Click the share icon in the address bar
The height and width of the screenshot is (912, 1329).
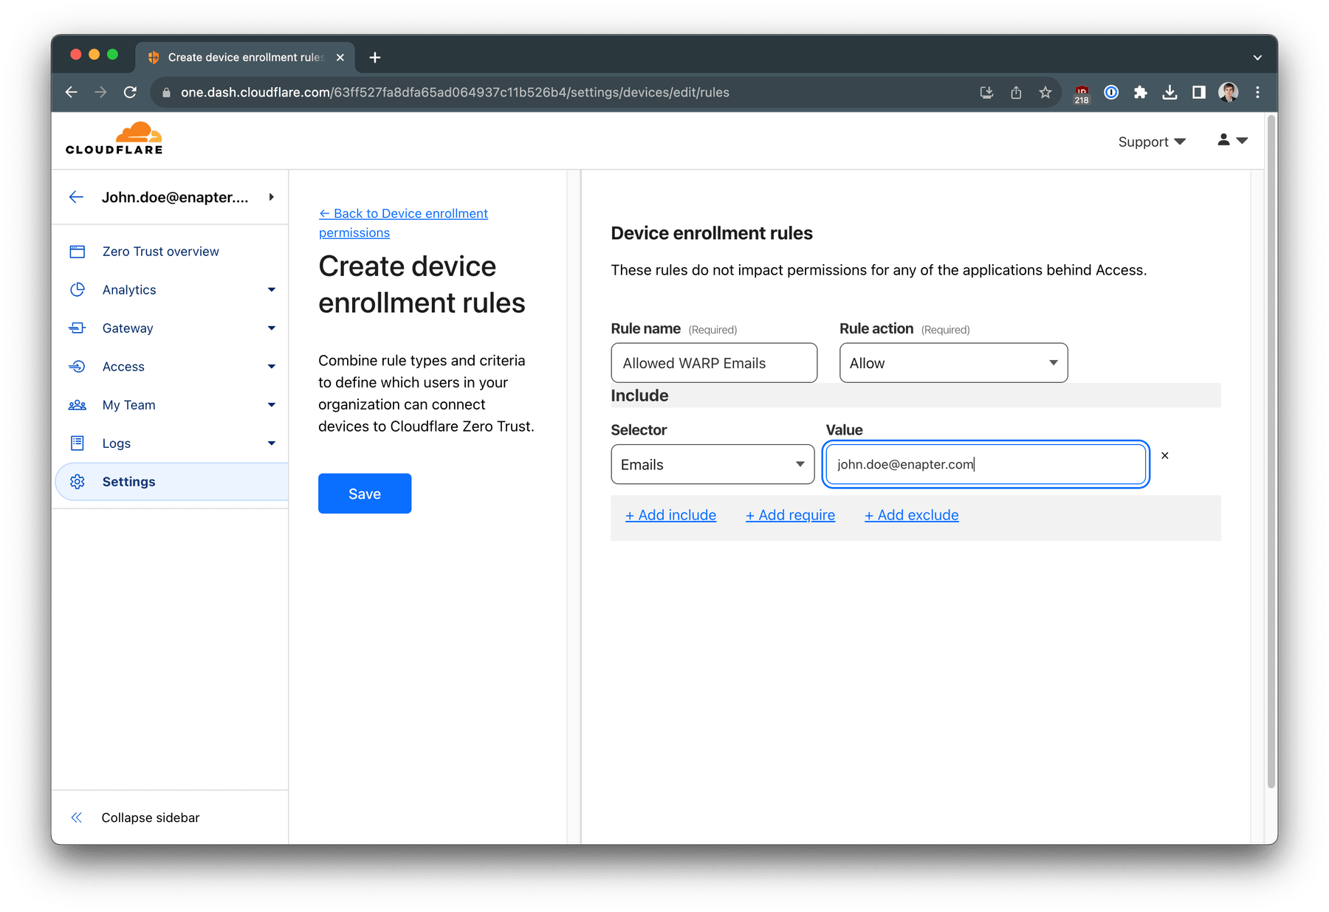tap(1015, 92)
